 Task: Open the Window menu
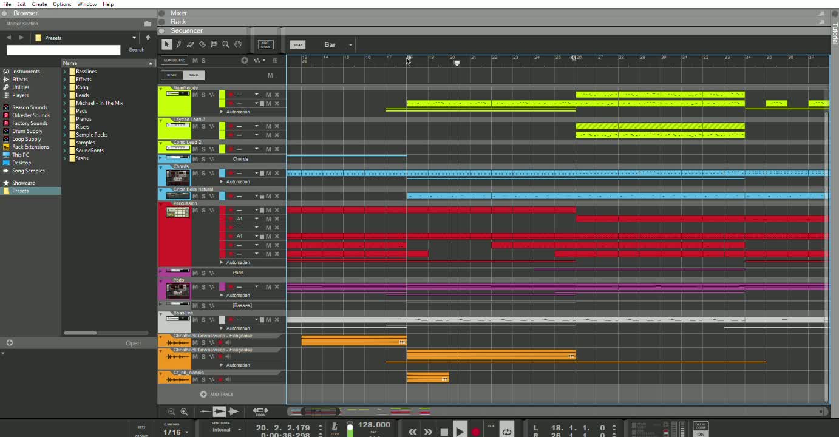[87, 4]
